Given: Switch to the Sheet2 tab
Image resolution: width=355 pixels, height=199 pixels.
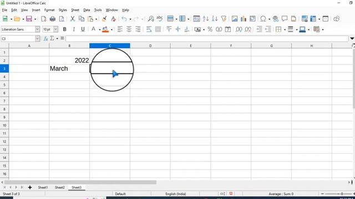Looking at the screenshot, I should tap(60, 187).
